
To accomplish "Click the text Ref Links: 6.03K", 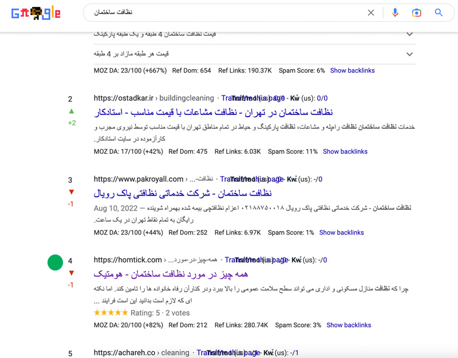I will (x=238, y=152).
